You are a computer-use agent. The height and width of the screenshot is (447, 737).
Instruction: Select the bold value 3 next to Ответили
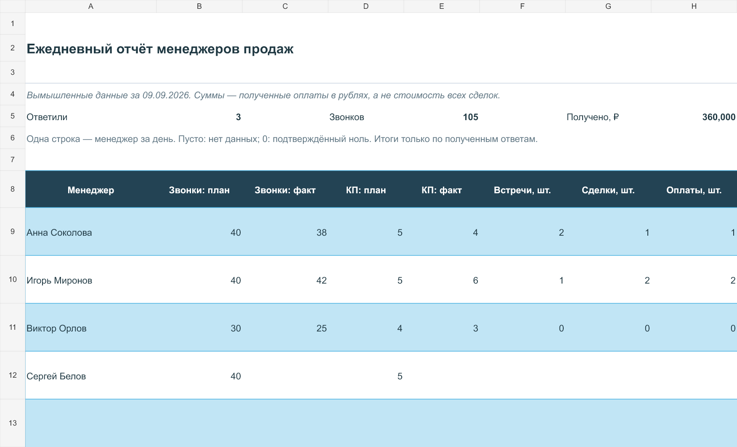point(199,117)
